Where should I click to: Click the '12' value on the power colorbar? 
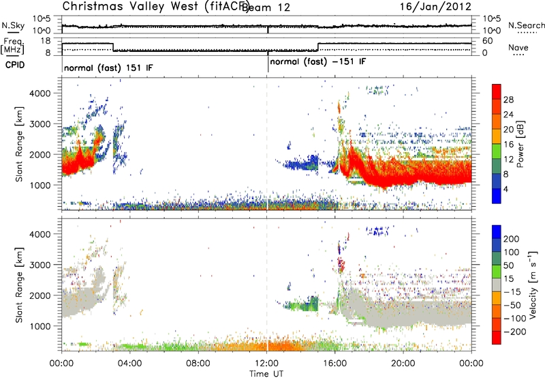coord(508,160)
